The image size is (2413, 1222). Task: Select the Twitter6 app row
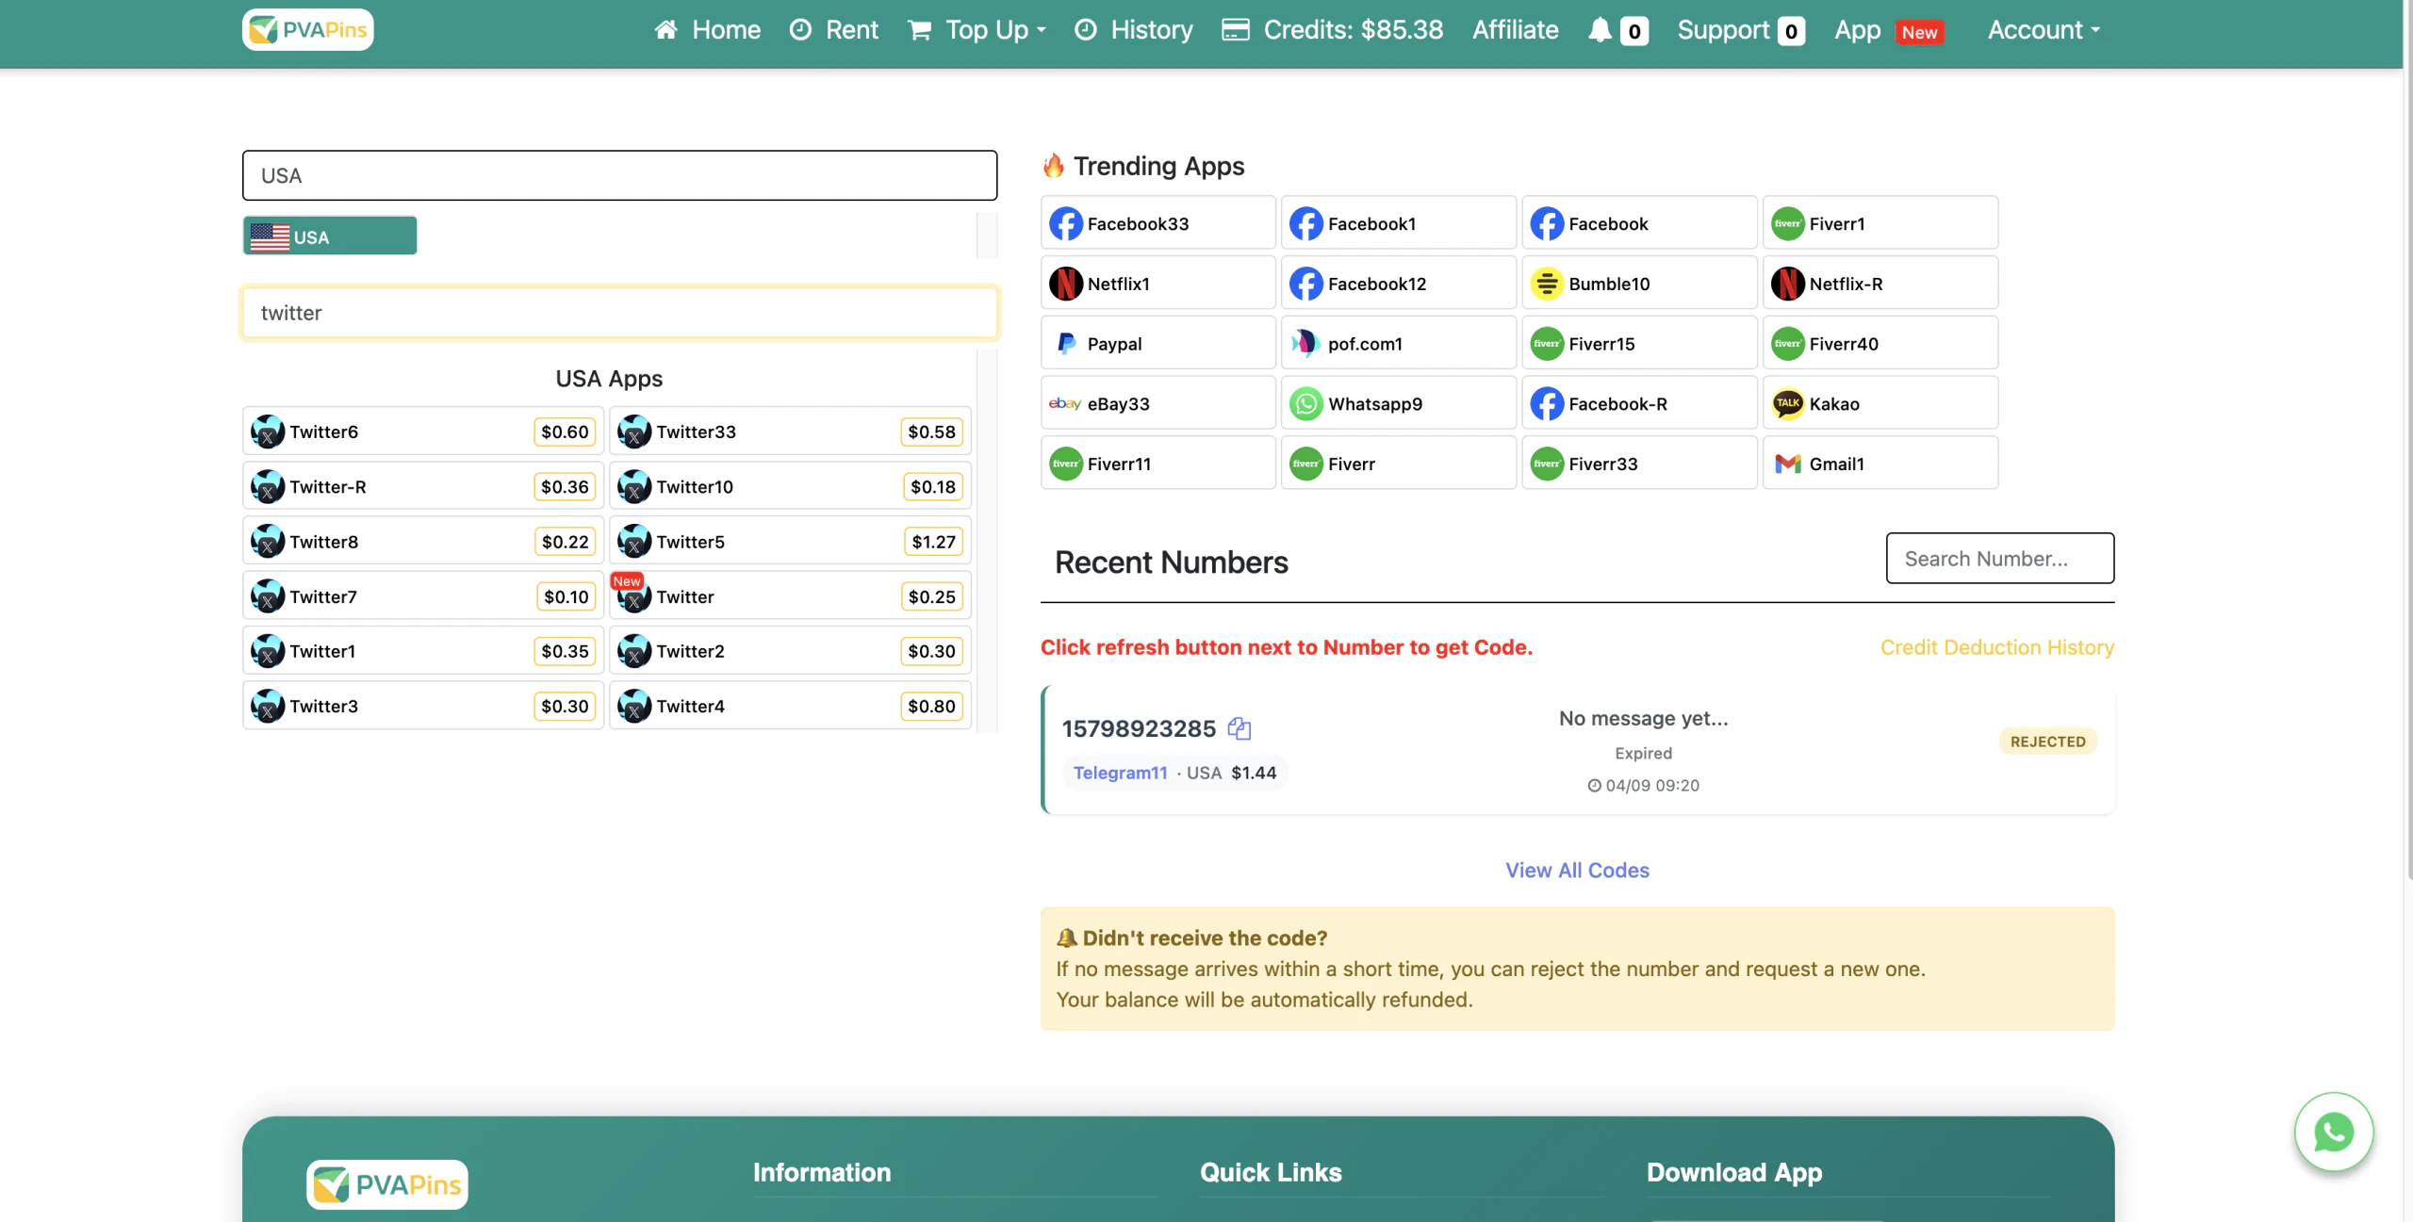(422, 432)
